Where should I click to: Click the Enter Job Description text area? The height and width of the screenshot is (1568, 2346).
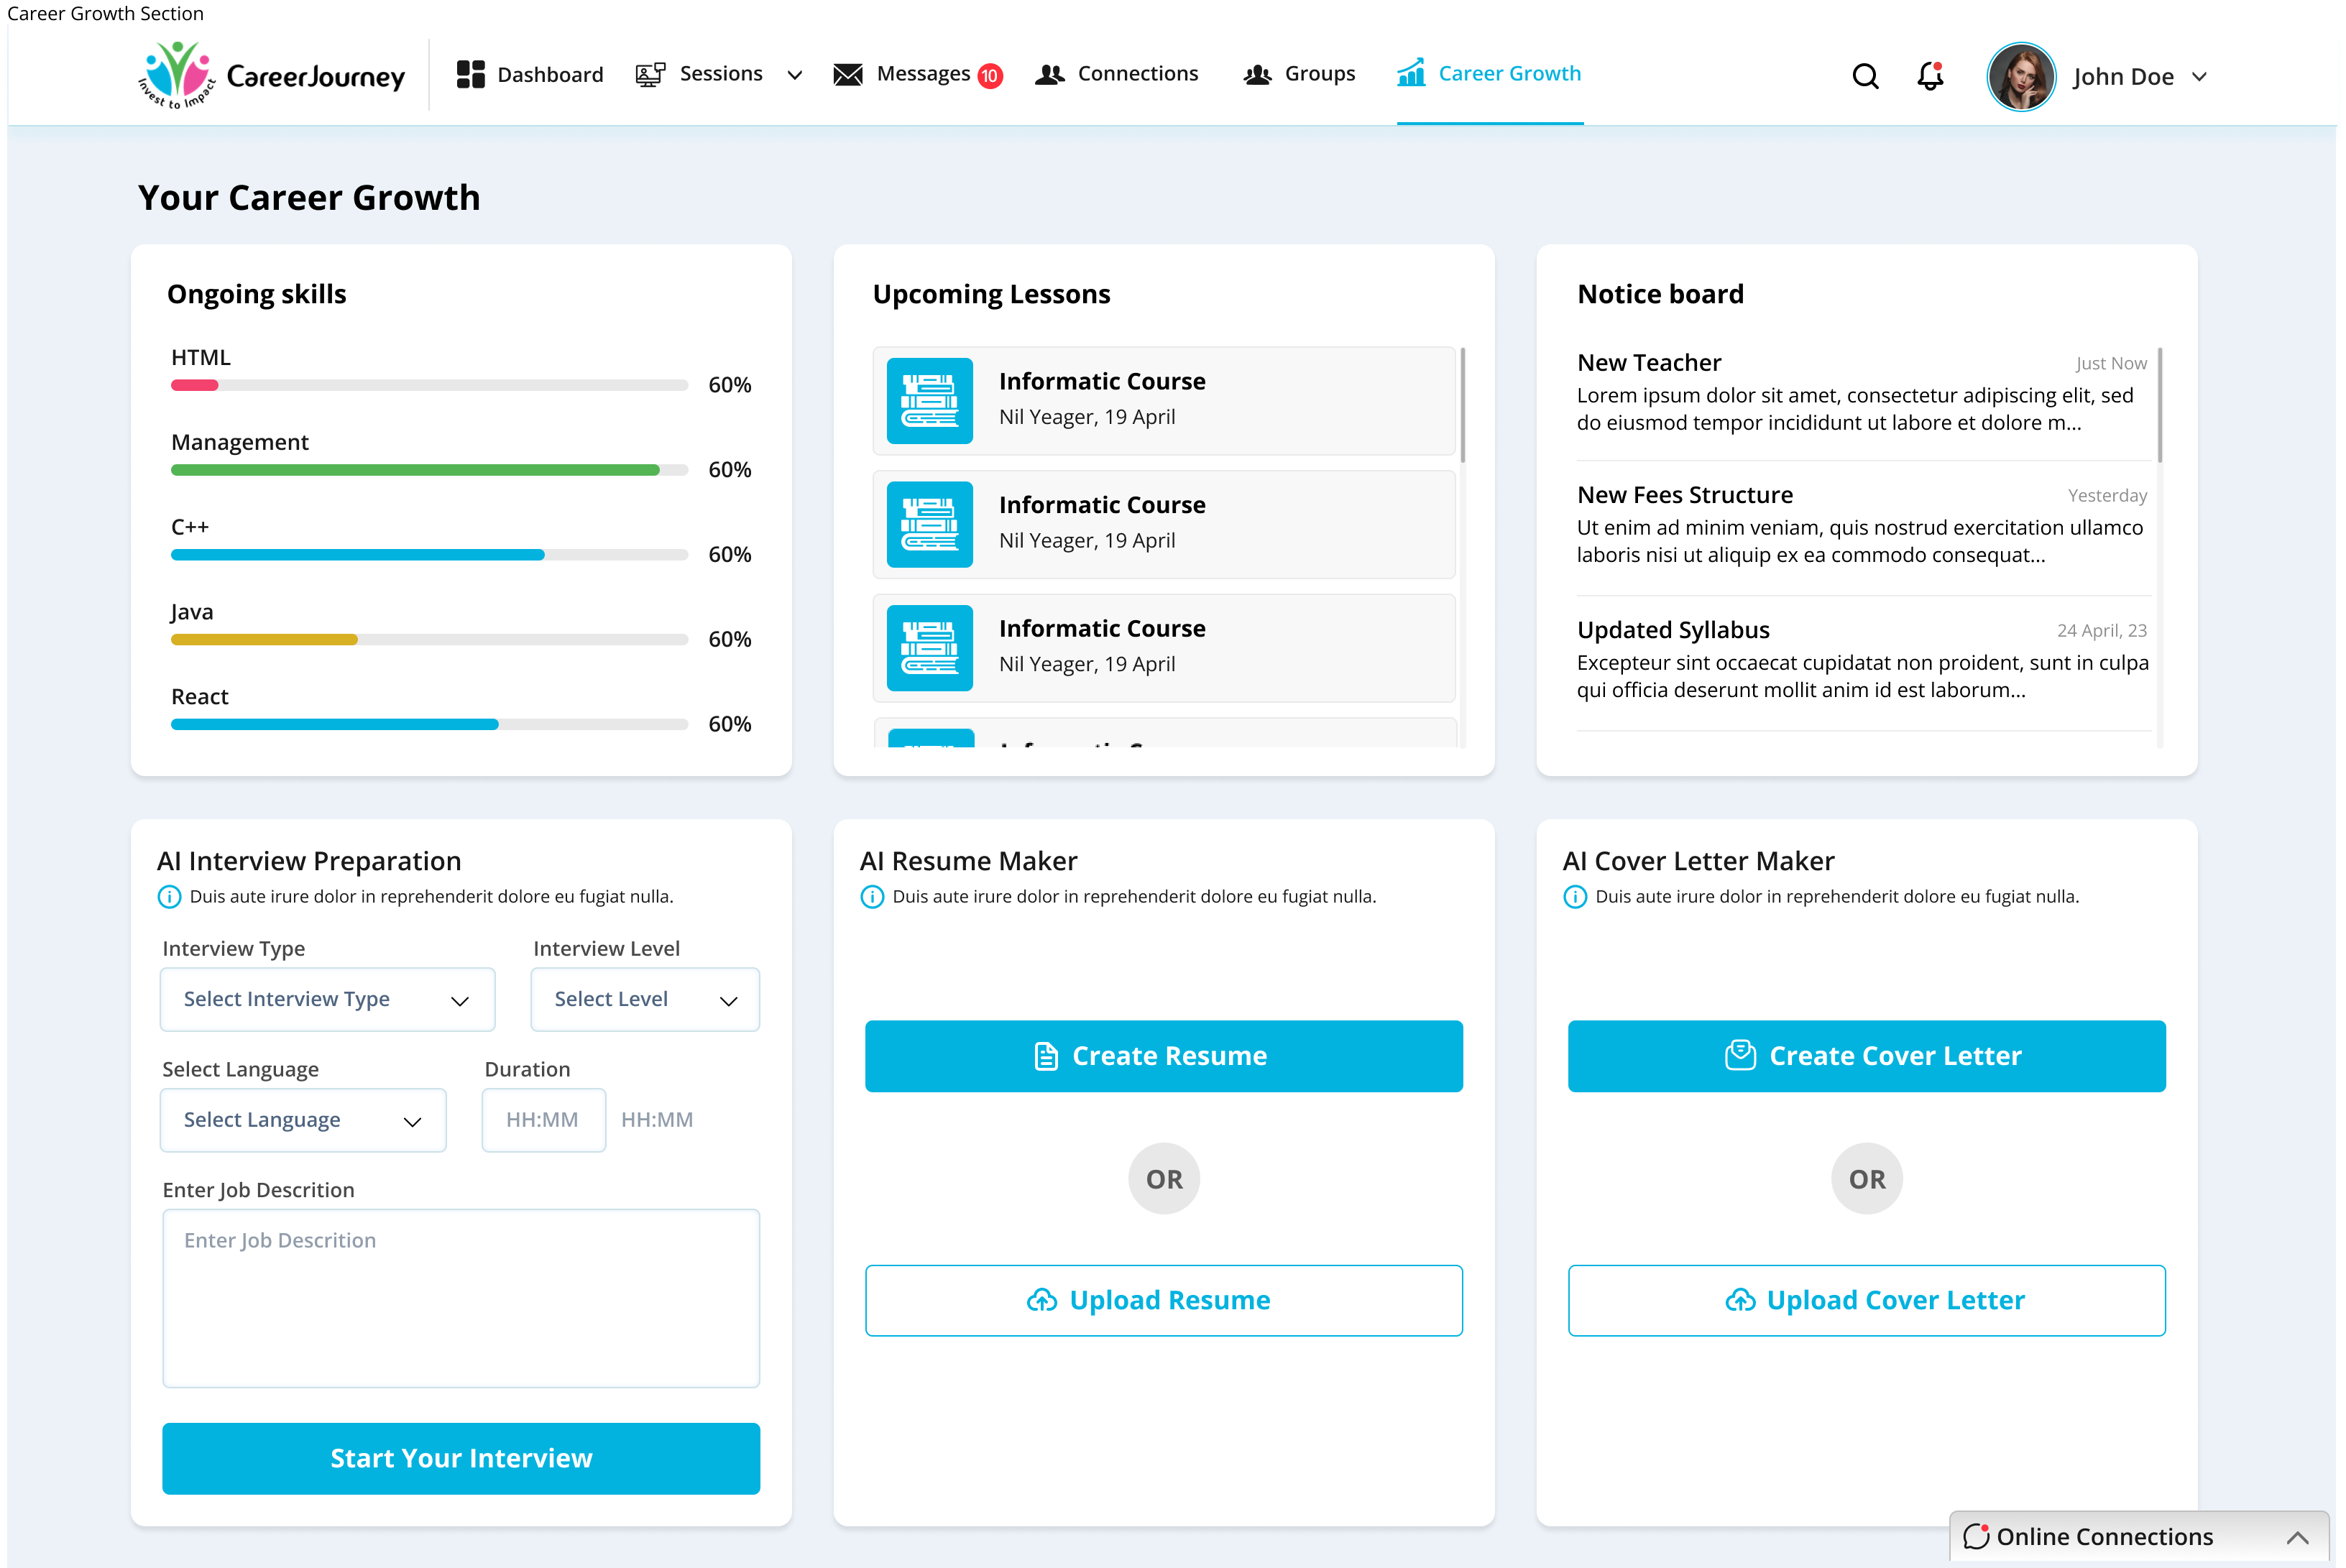point(461,1298)
